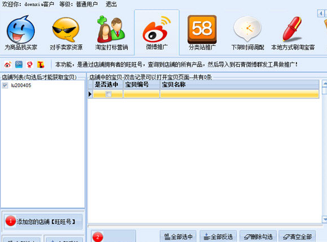Click the blue square icon in sub-toolbar

pos(19,64)
